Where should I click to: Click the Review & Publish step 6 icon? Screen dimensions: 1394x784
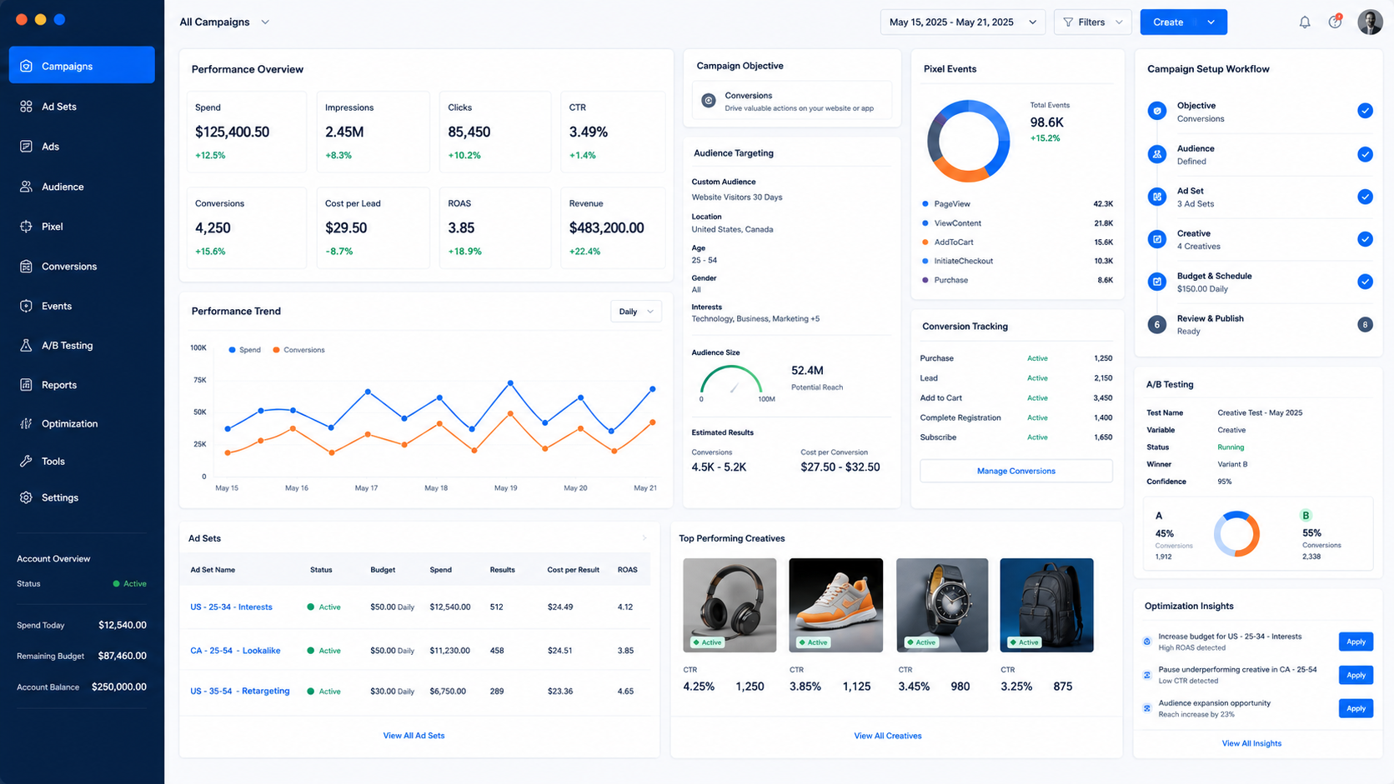coord(1156,324)
